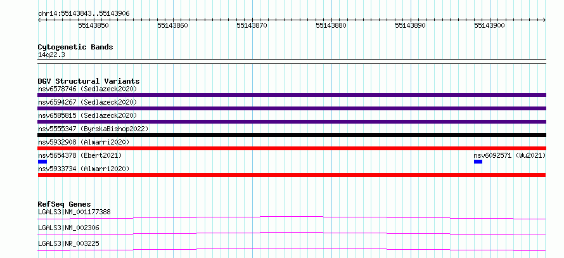Open variant nsv5933734 (Almarri2020) label

(84, 169)
